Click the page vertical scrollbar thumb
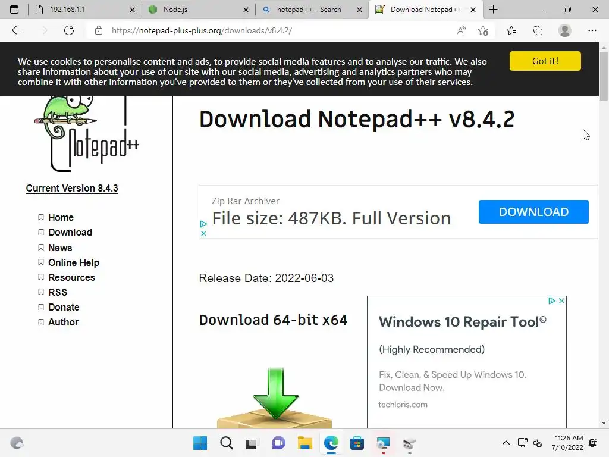The width and height of the screenshot is (609, 457). [x=604, y=76]
